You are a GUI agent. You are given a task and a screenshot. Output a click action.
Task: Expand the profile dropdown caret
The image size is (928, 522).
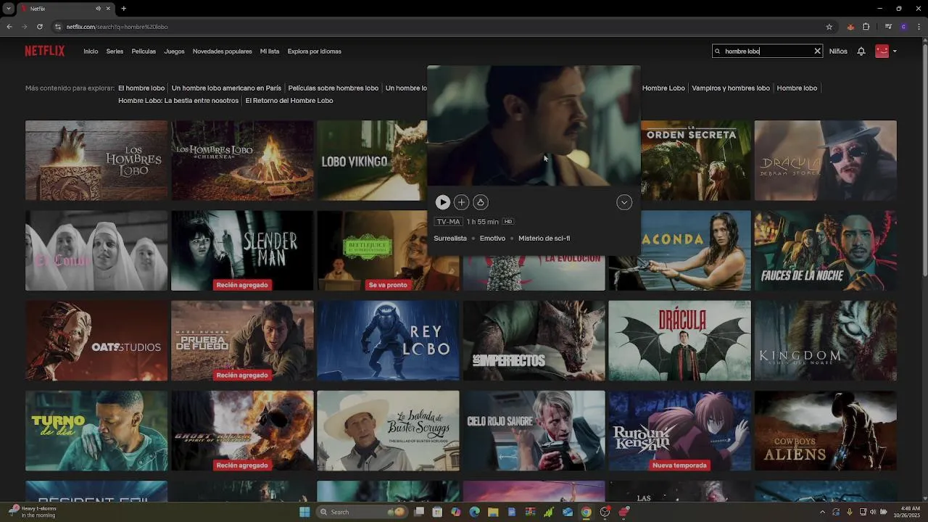pyautogui.click(x=895, y=51)
